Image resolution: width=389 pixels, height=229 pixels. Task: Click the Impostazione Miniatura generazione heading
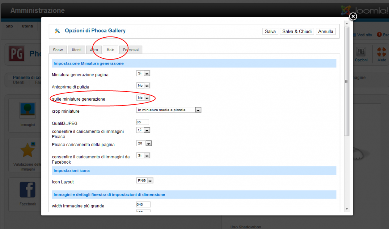89,63
